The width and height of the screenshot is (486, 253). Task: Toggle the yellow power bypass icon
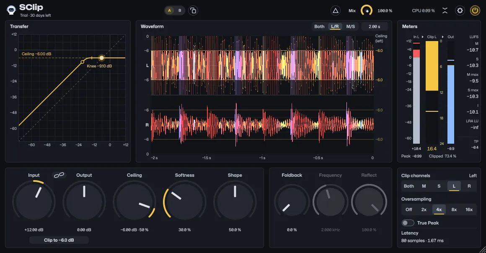tap(475, 10)
